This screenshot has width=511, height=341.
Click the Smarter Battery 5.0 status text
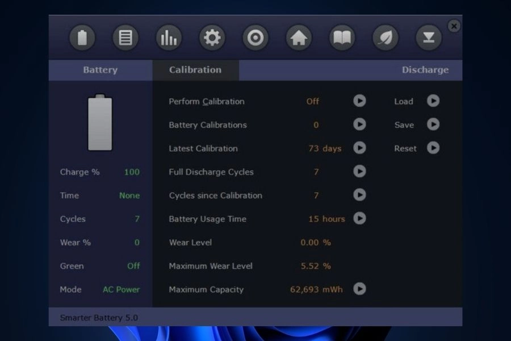pyautogui.click(x=99, y=318)
